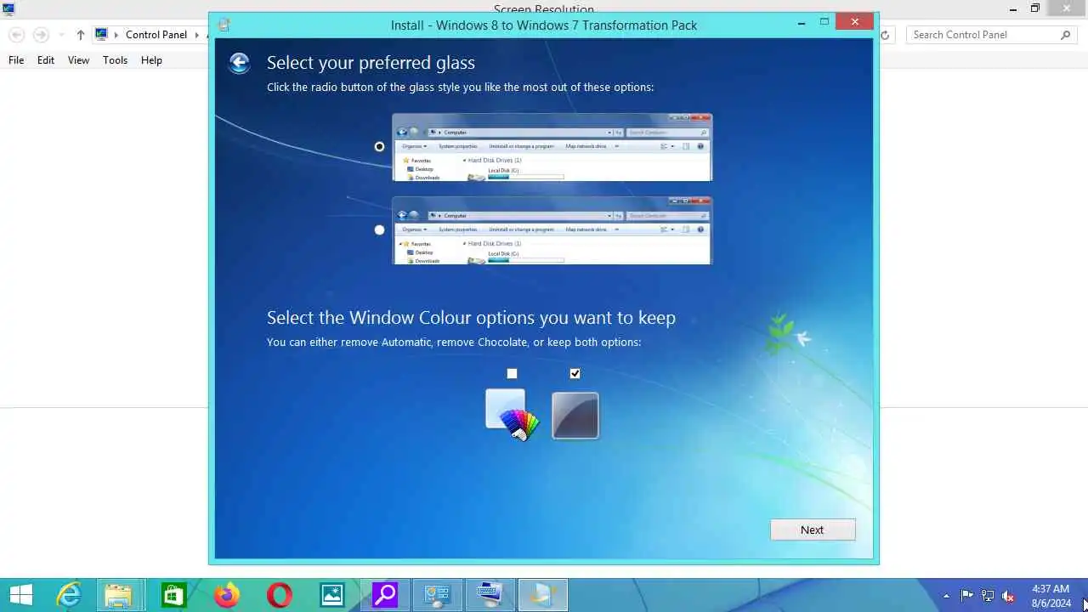1088x612 pixels.
Task: Open the View menu in Screen Resolution
Action: [78, 60]
